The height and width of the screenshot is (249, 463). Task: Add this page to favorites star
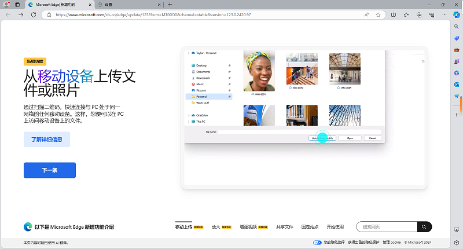pyautogui.click(x=378, y=15)
